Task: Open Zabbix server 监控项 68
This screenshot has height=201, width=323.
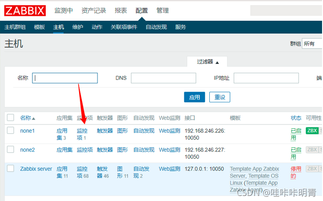Action: click(x=83, y=172)
